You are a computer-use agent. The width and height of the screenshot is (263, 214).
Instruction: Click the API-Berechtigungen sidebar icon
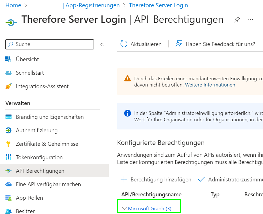[x=8, y=171]
